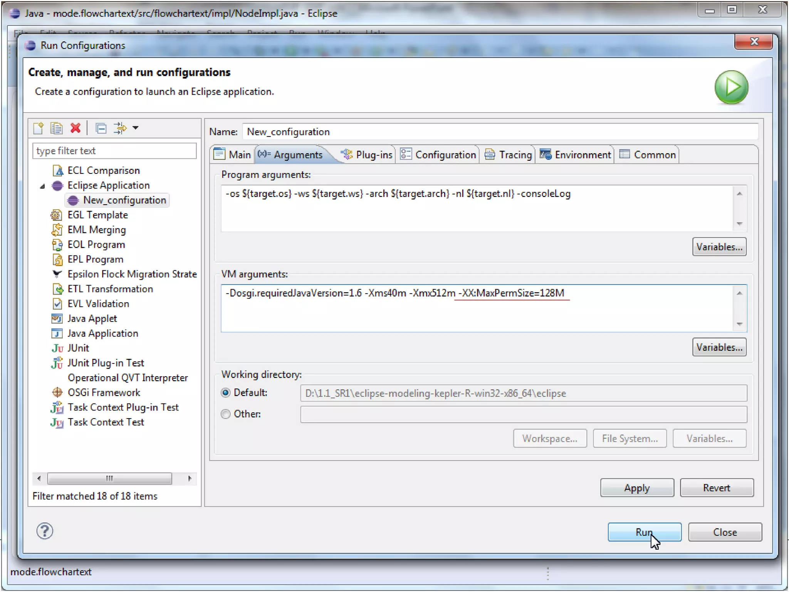Viewport: 789px width, 592px height.
Task: Select the Other working directory radio
Action: click(x=226, y=414)
